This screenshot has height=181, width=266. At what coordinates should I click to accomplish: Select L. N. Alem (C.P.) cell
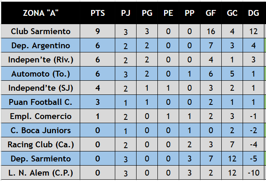coord(41,173)
